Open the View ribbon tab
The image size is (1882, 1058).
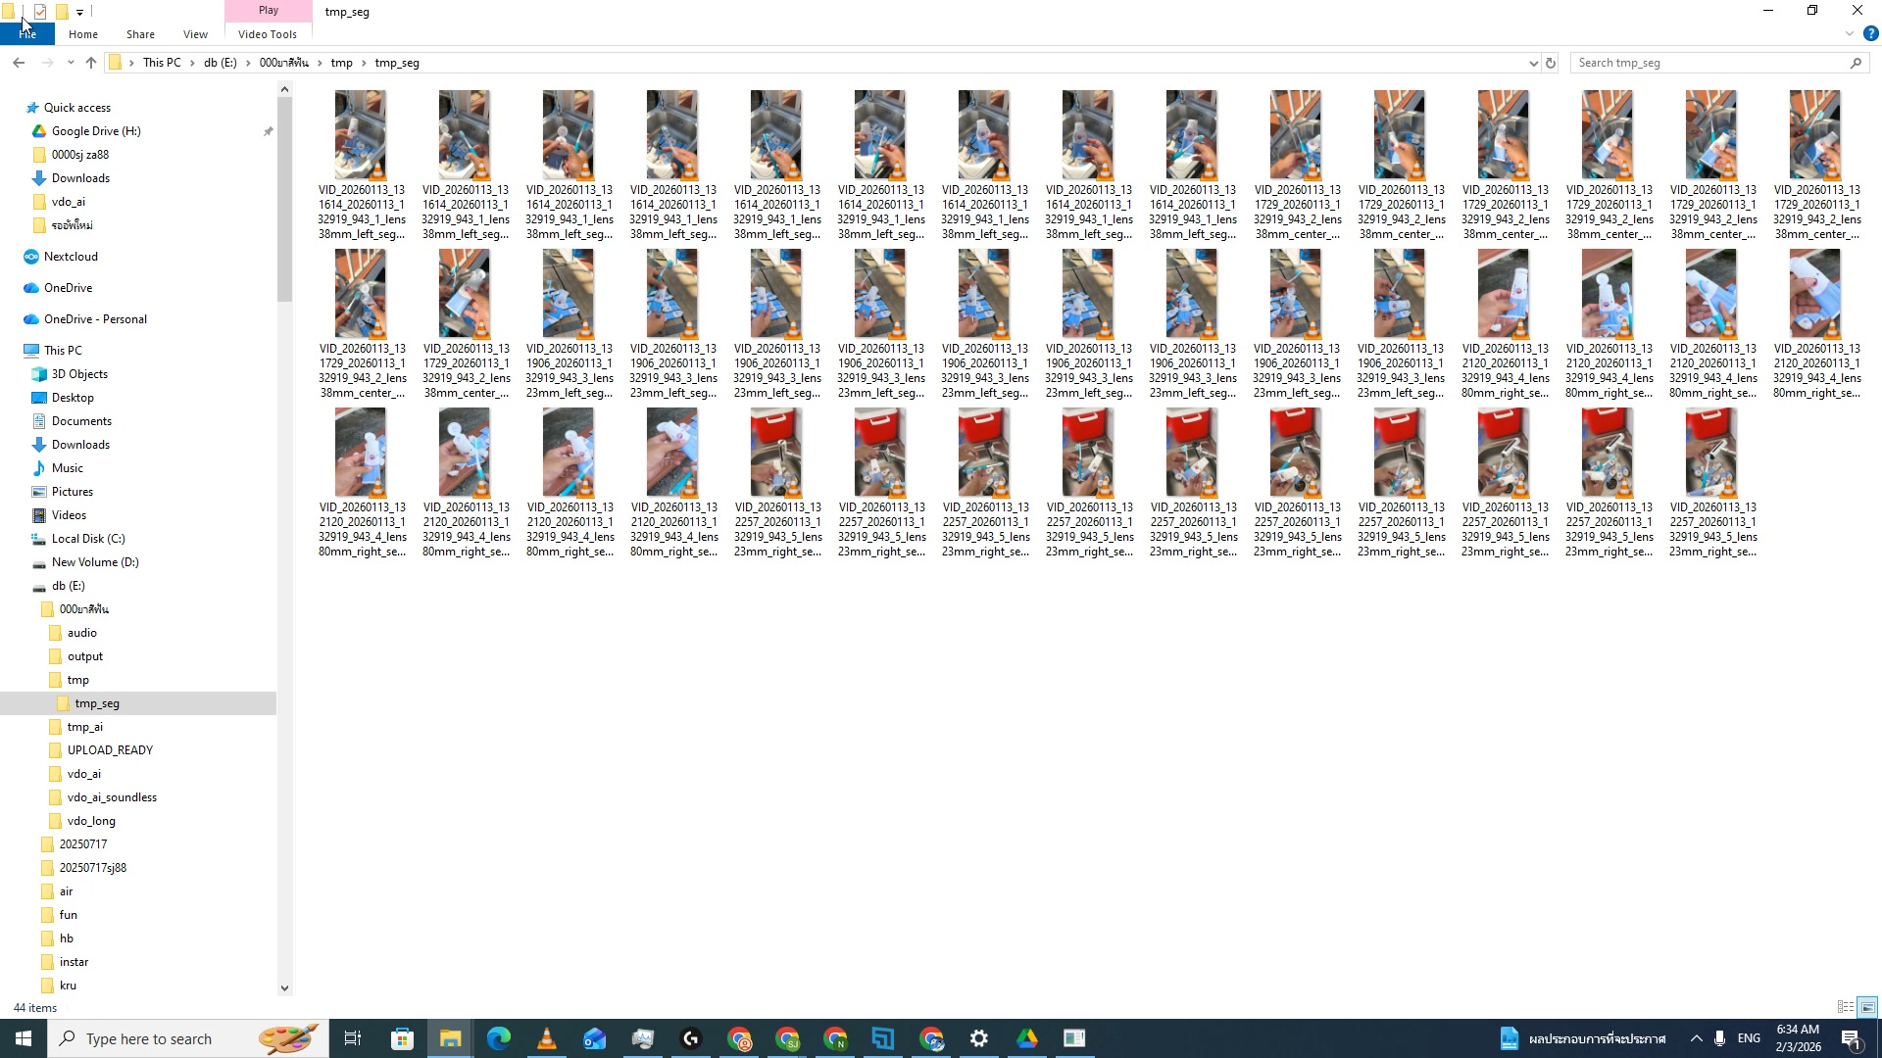coord(195,34)
